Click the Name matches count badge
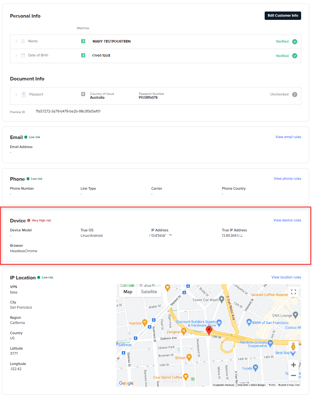 (83, 41)
